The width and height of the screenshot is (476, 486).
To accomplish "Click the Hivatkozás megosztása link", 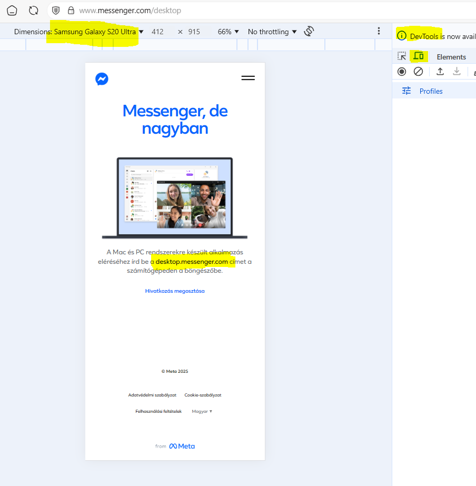I will [x=175, y=291].
